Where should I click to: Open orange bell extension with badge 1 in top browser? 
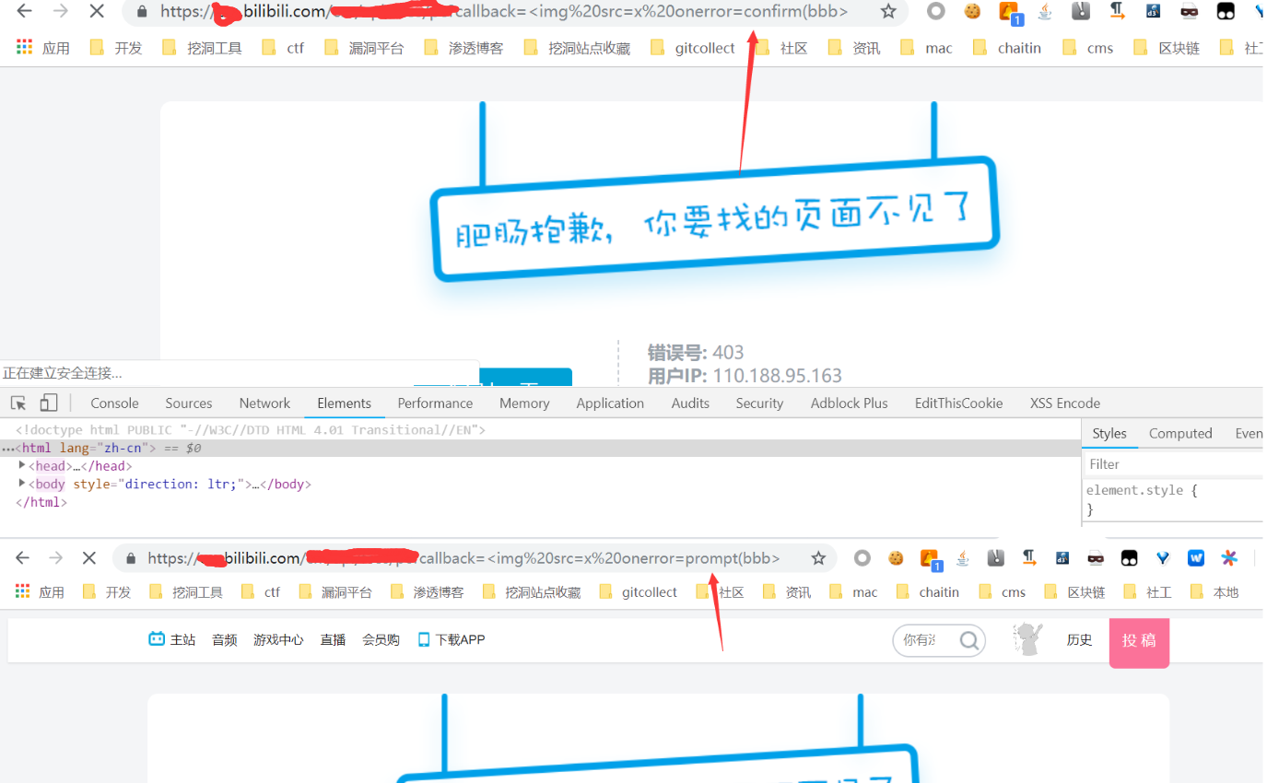(1009, 12)
